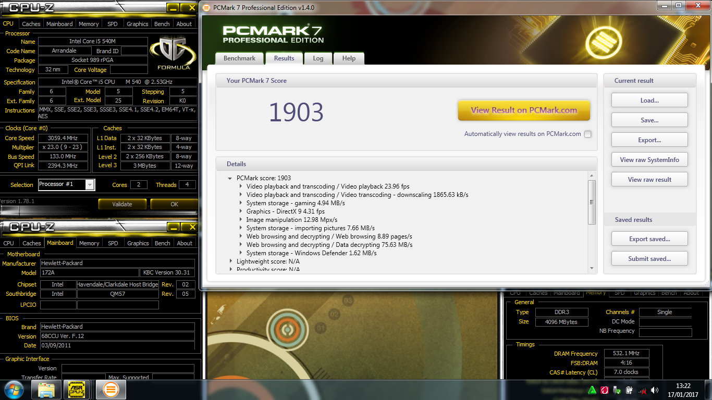712x400 pixels.
Task: Click the Details list scrollbar thumb
Action: coord(592,202)
